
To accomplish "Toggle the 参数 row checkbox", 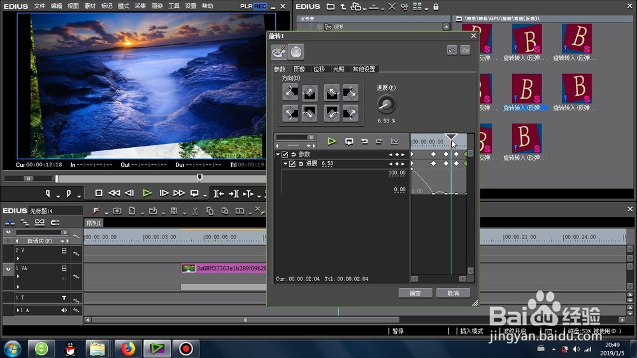I will 285,154.
